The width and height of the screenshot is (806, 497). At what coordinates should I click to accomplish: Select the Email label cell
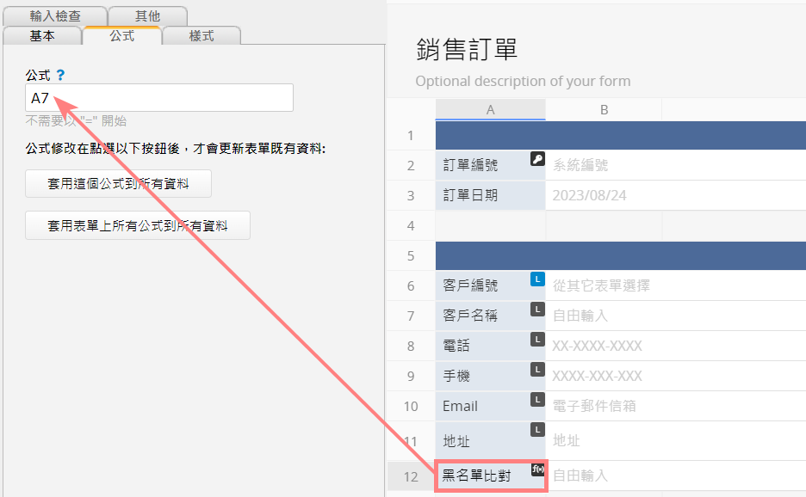tap(490, 406)
